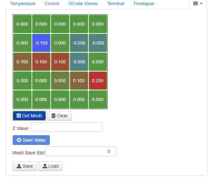Open the Timelapse tab
The height and width of the screenshot is (181, 211).
(x=144, y=4)
